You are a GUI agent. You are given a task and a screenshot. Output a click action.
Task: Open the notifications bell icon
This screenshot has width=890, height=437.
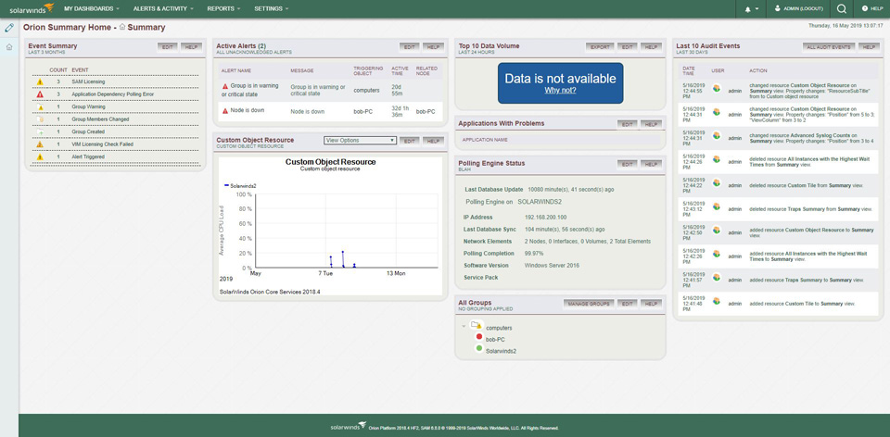point(747,9)
